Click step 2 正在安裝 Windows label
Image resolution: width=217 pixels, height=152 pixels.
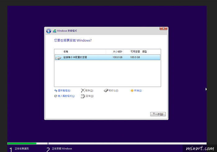tap(62, 149)
